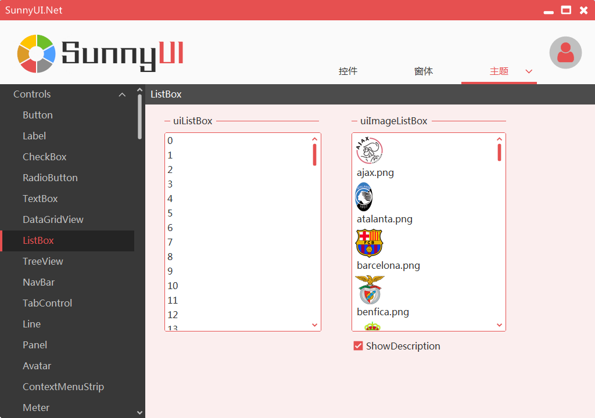The image size is (595, 418).
Task: Select item 11 in uiListBox
Action: (x=238, y=300)
